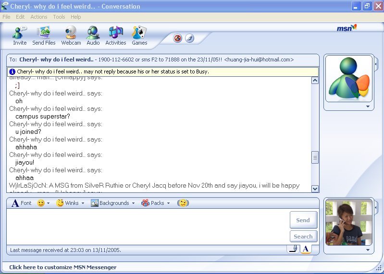384x274 pixels.
Task: Expand the Winks dropdown arrow
Action: 83,203
